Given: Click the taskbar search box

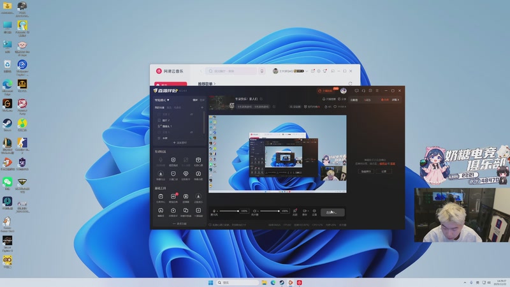Looking at the screenshot, I should pyautogui.click(x=238, y=283).
